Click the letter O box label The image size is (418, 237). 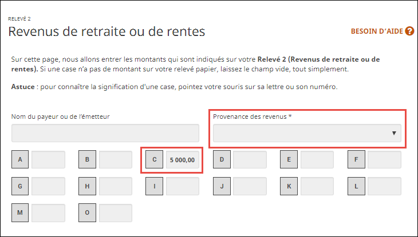tap(87, 212)
